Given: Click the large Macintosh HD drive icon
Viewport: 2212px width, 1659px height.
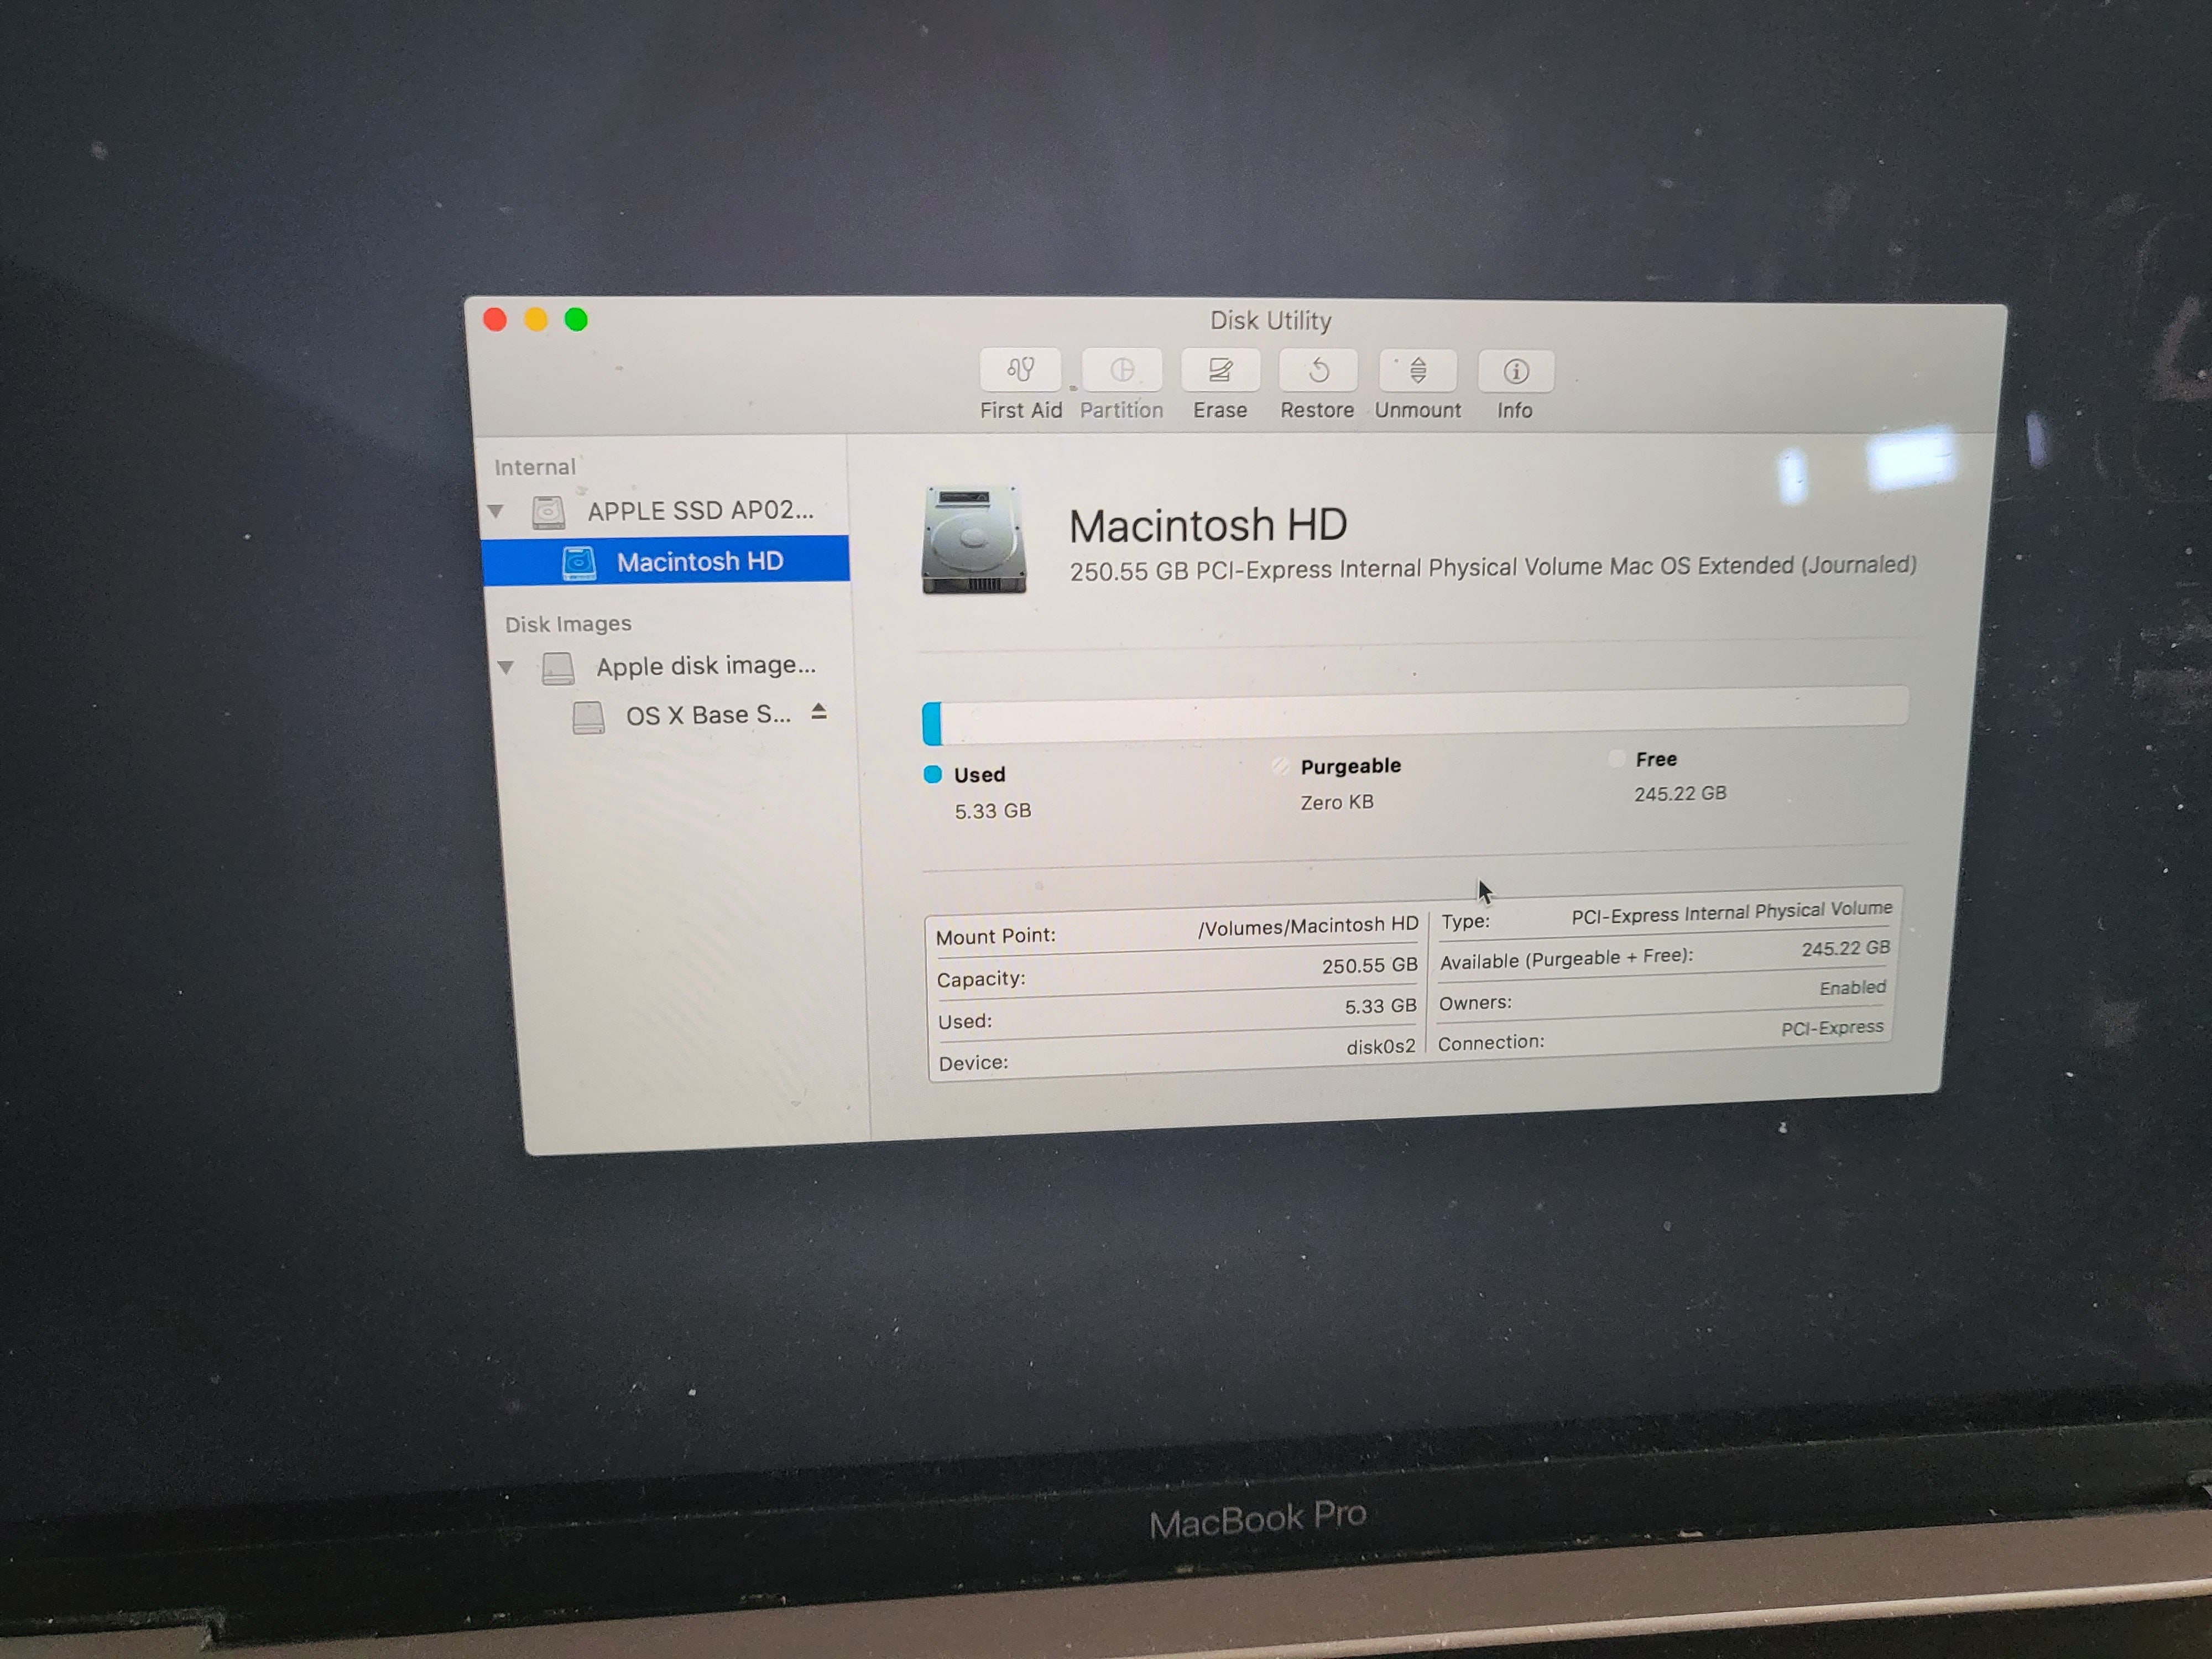Looking at the screenshot, I should (x=973, y=541).
